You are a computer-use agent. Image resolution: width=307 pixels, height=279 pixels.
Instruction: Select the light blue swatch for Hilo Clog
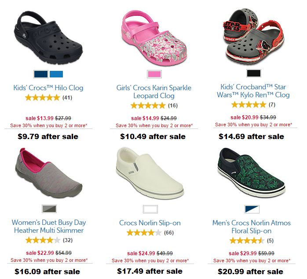pyautogui.click(x=56, y=74)
